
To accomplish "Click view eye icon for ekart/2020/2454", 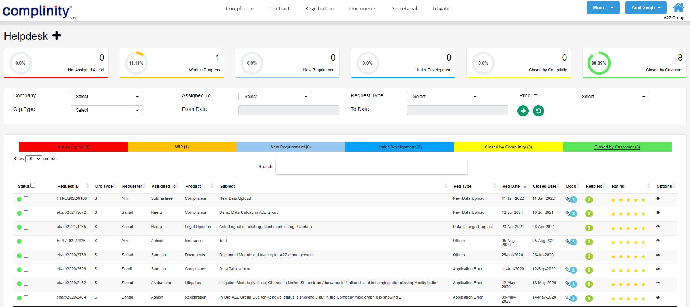I will coord(658,297).
